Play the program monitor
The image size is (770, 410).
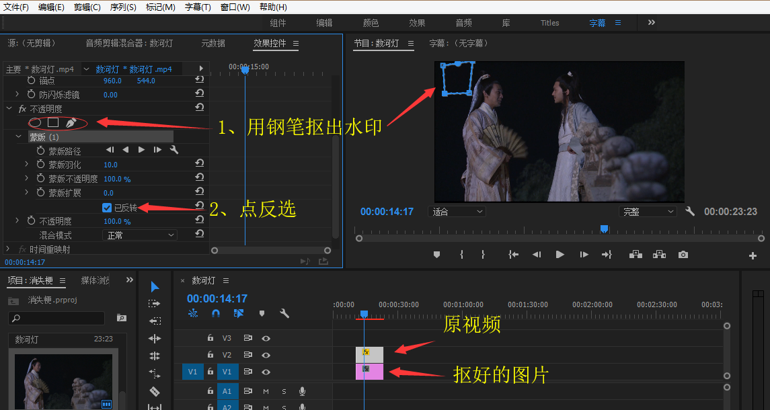pyautogui.click(x=560, y=254)
